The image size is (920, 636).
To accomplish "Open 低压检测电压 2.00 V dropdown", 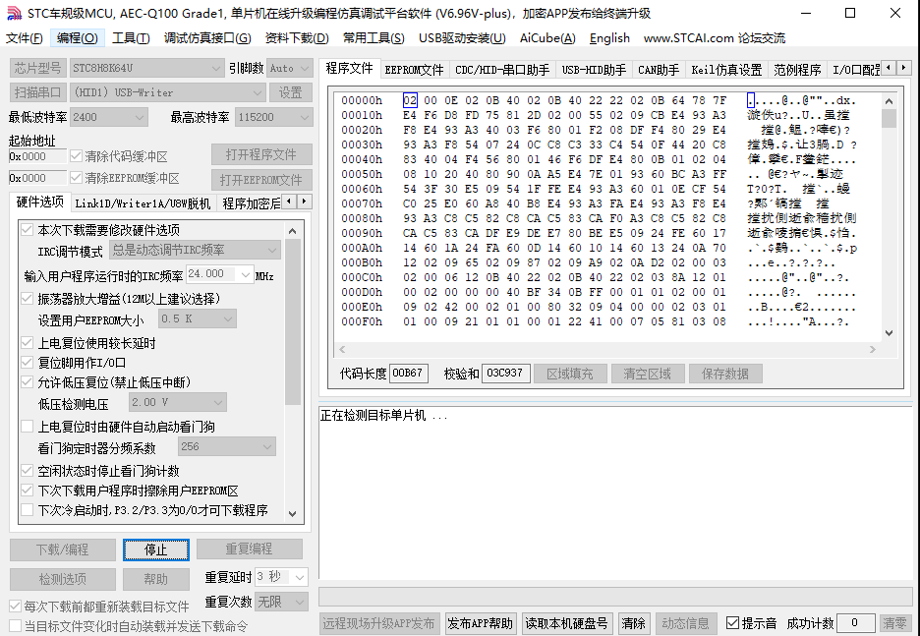I will 178,402.
